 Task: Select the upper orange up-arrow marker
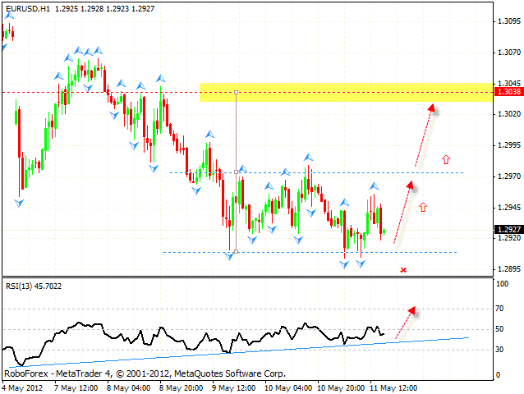tap(446, 159)
